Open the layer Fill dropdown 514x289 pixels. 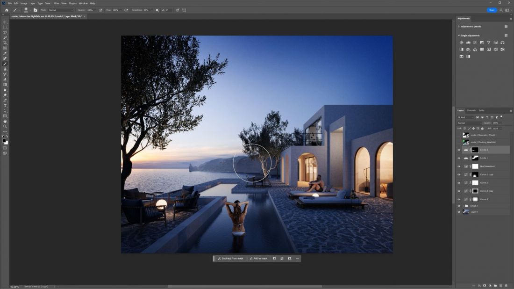click(x=500, y=128)
